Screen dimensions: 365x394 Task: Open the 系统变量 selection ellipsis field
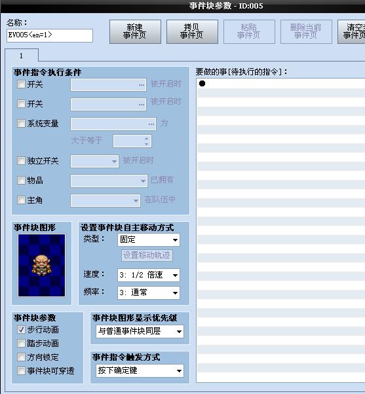113,124
